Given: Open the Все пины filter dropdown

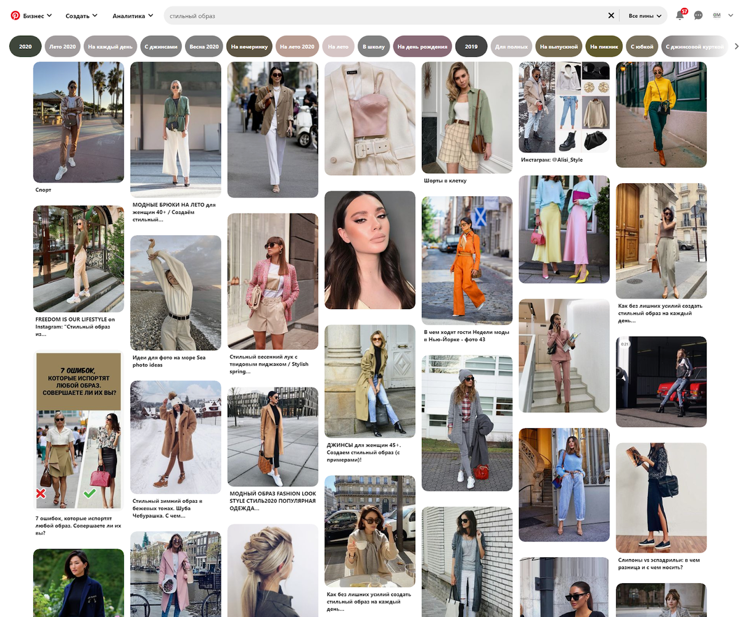Looking at the screenshot, I should pyautogui.click(x=645, y=15).
